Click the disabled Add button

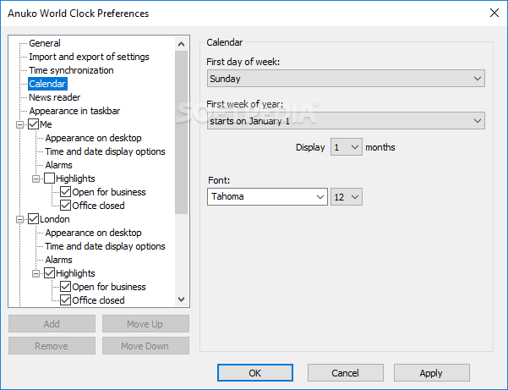pyautogui.click(x=52, y=323)
